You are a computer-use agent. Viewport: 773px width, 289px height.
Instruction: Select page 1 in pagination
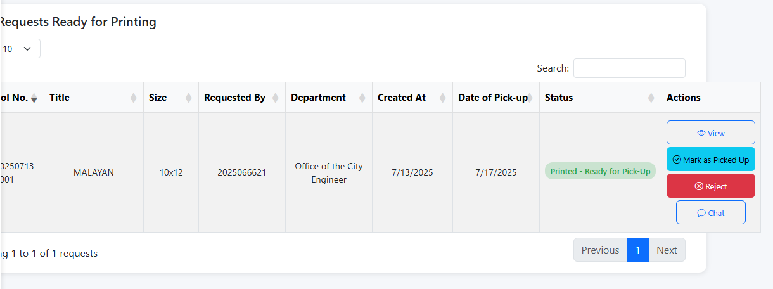point(638,250)
